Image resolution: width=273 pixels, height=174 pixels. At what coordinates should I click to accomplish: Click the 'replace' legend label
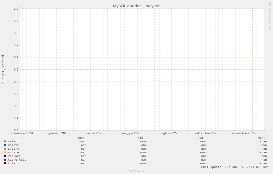point(14,156)
